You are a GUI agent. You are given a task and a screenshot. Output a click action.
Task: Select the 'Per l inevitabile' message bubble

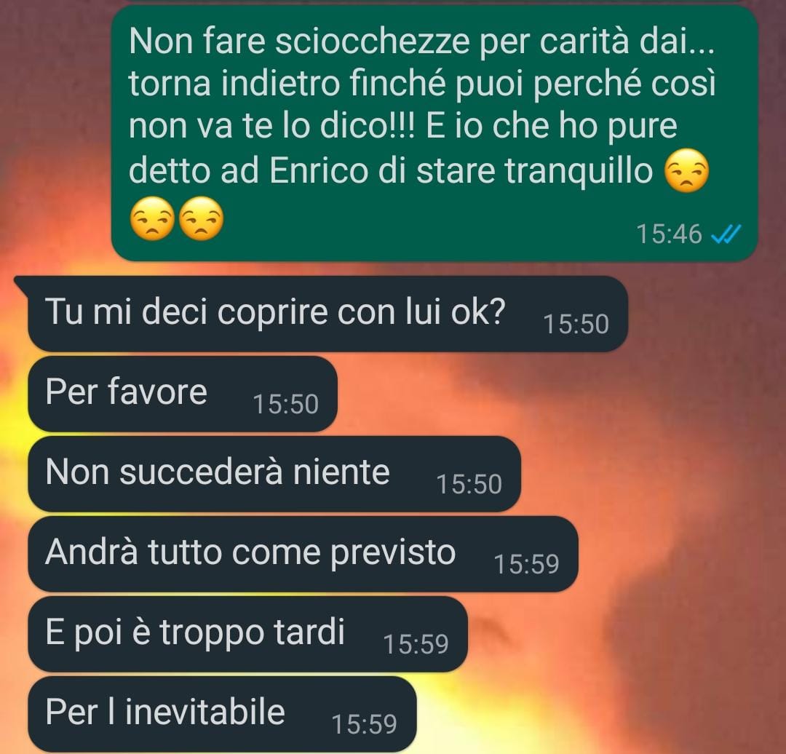point(222,714)
